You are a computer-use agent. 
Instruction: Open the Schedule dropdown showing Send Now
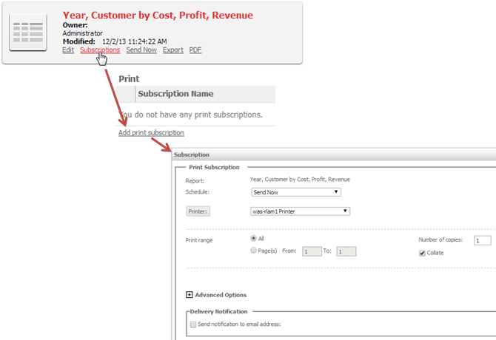tap(296, 192)
